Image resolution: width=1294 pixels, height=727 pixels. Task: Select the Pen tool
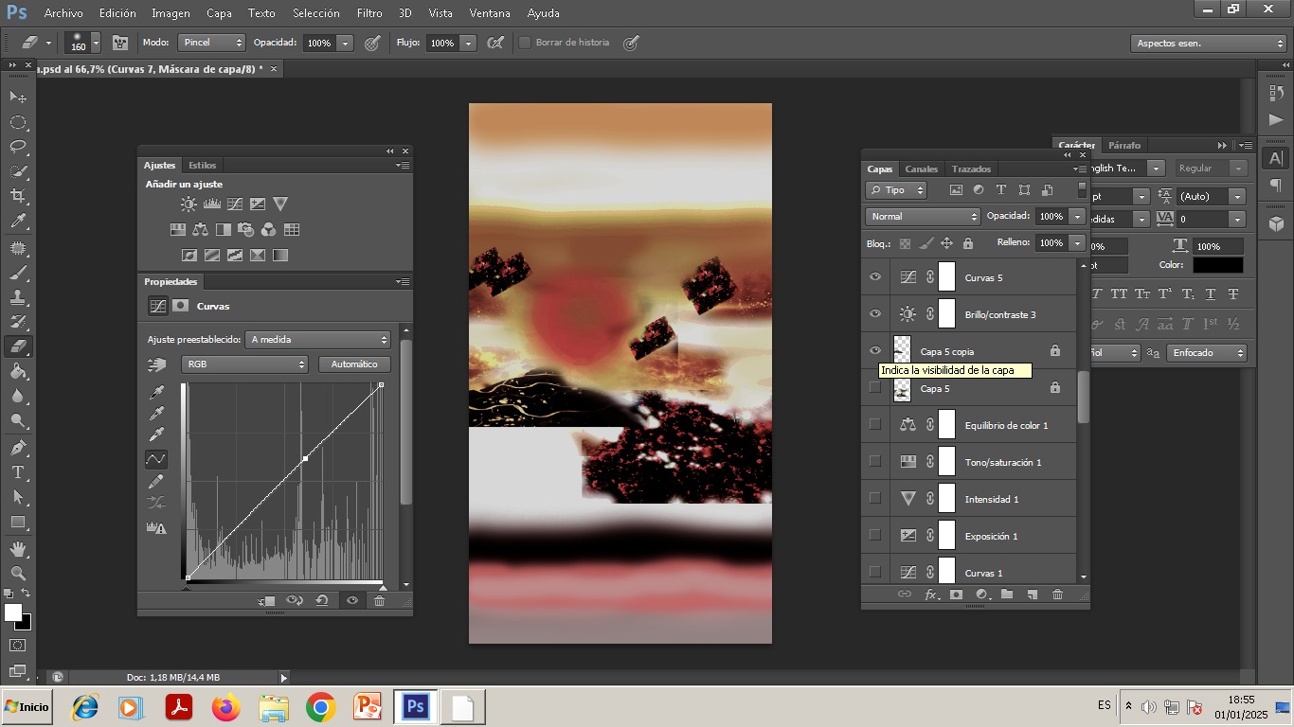18,447
